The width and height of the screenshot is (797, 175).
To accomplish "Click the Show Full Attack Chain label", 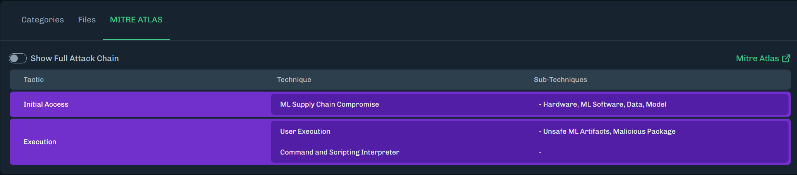I will [75, 58].
